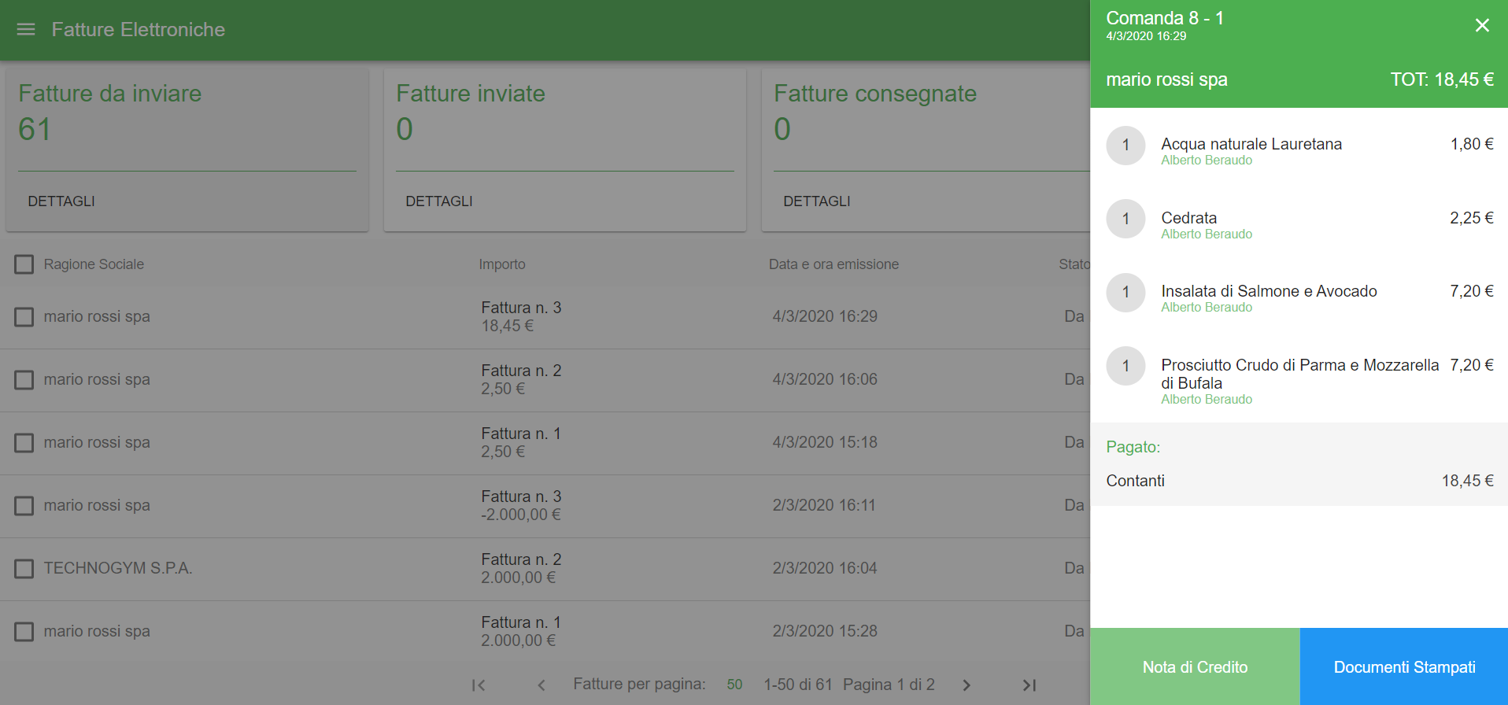Go to first page of invoices
This screenshot has height=705, width=1508.
coord(478,685)
